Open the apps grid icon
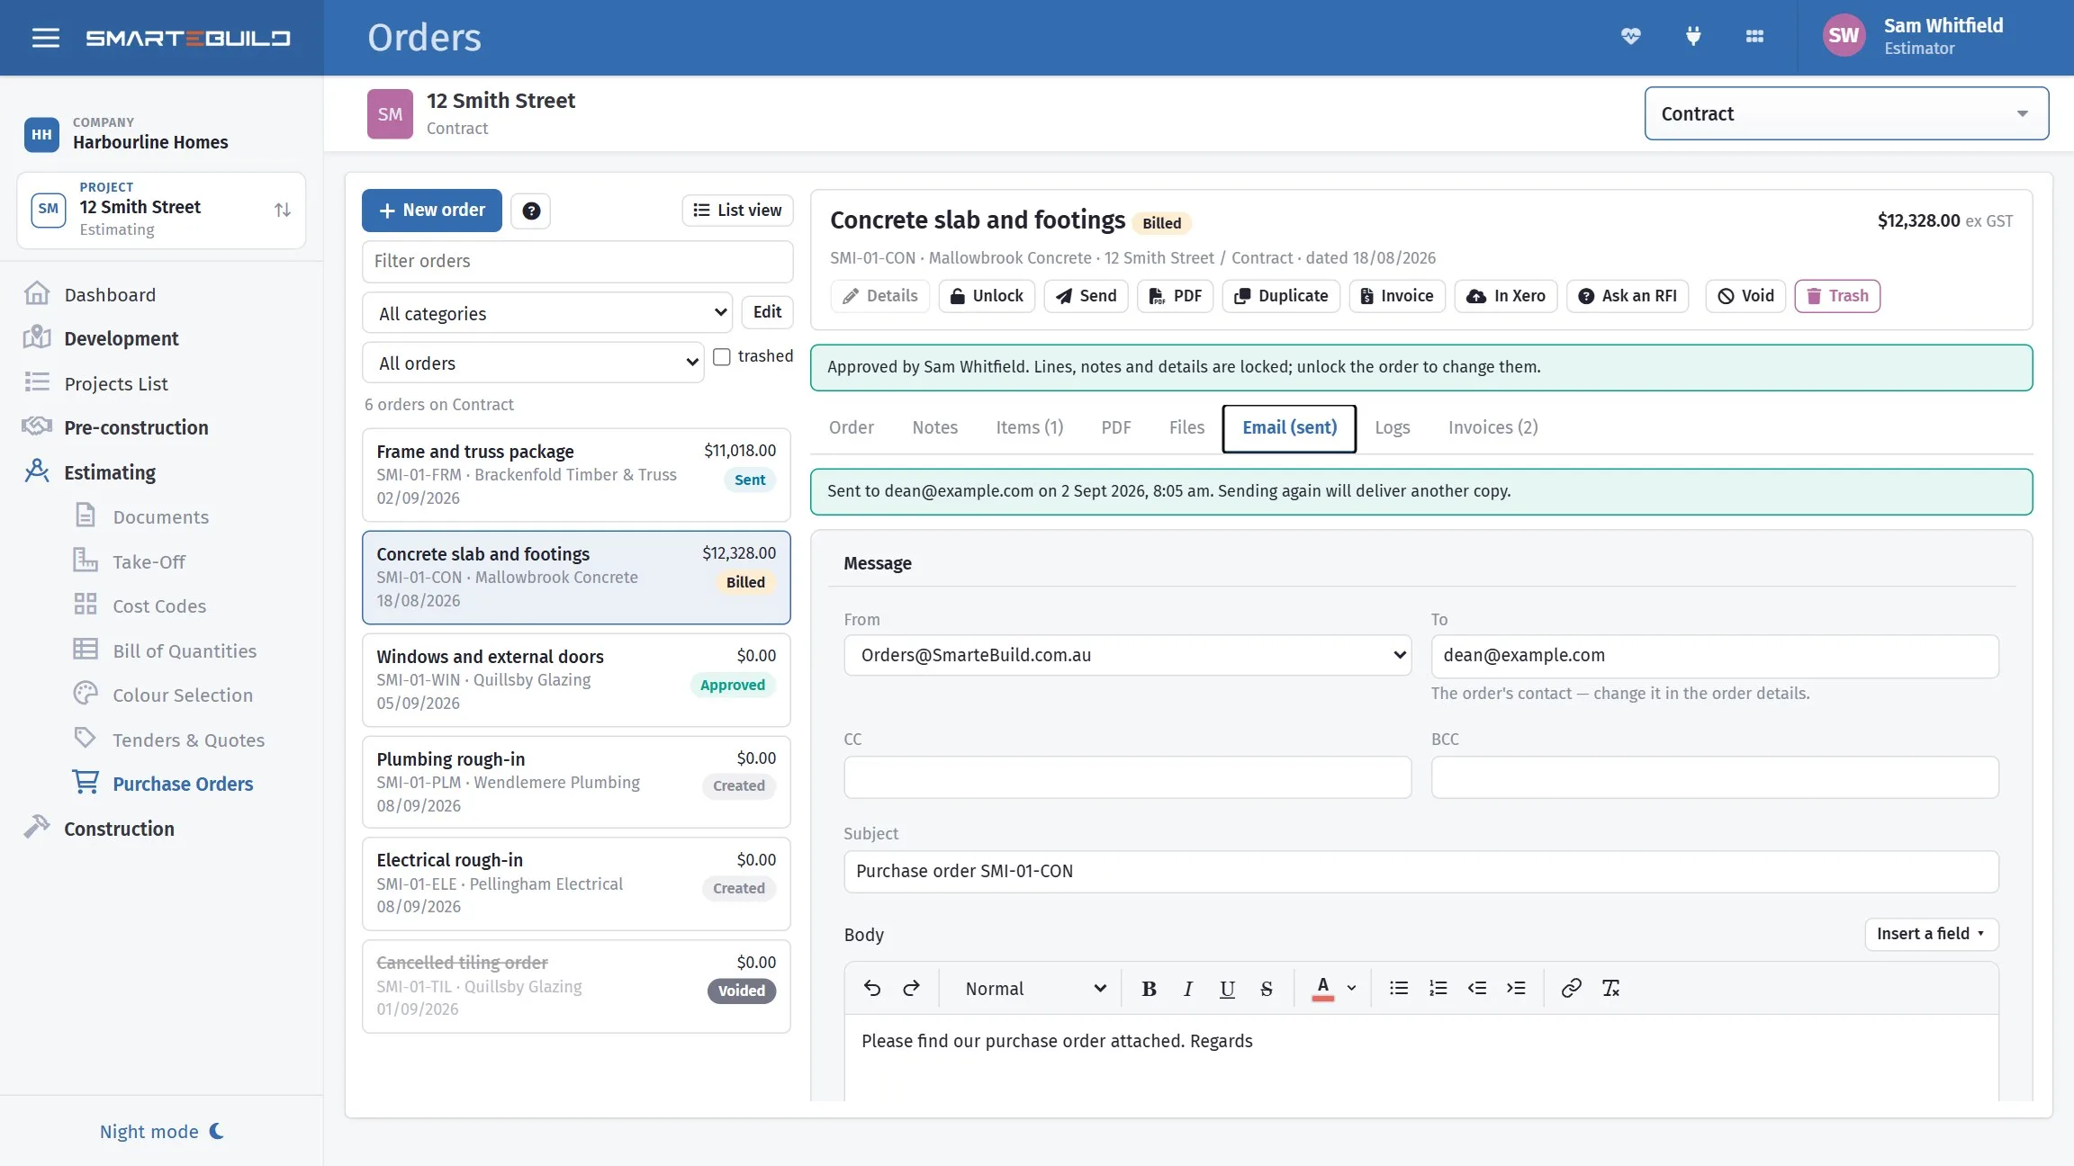2074x1166 pixels. coord(1754,37)
